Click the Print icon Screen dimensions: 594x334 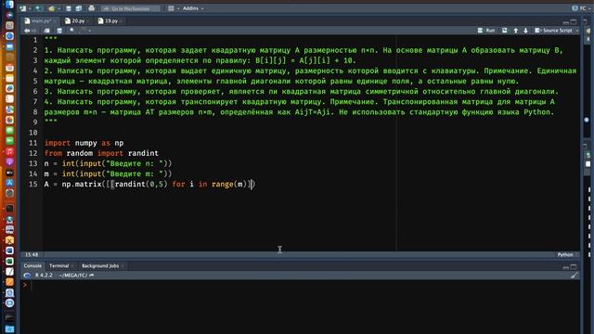[91, 8]
